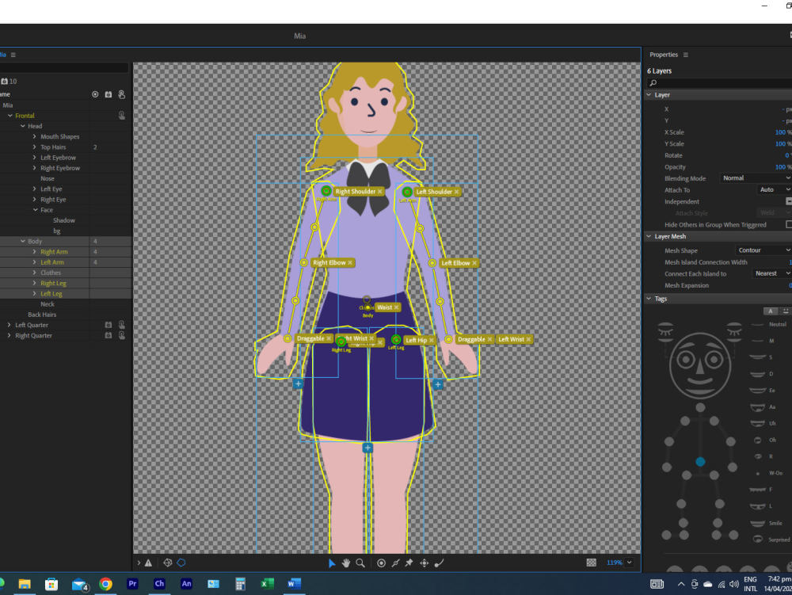Activate the Zoom magnifier tool
The image size is (792, 595).
click(x=360, y=563)
